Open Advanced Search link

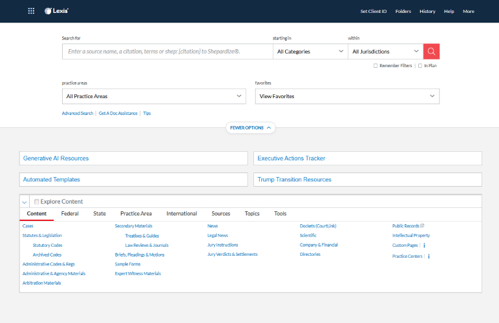click(78, 114)
